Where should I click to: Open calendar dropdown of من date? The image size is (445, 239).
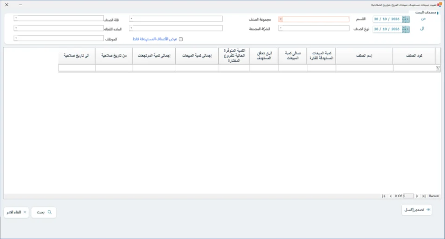[x=408, y=19]
